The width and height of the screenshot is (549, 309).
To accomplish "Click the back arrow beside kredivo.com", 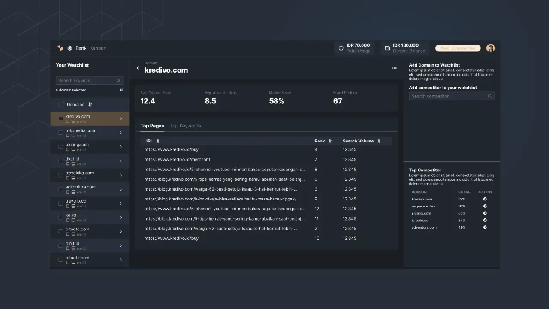I will click(x=138, y=68).
